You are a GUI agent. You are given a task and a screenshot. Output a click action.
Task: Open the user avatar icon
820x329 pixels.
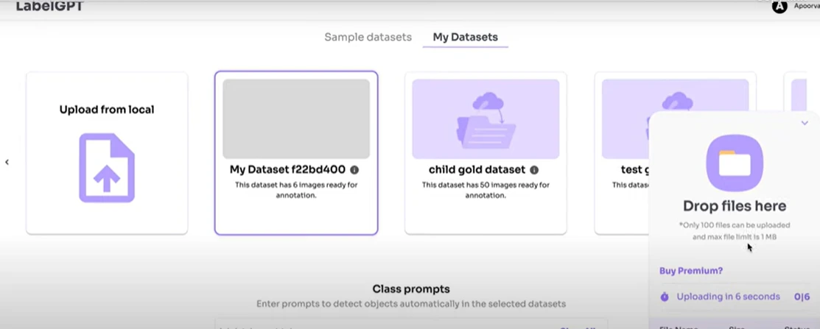click(x=779, y=7)
